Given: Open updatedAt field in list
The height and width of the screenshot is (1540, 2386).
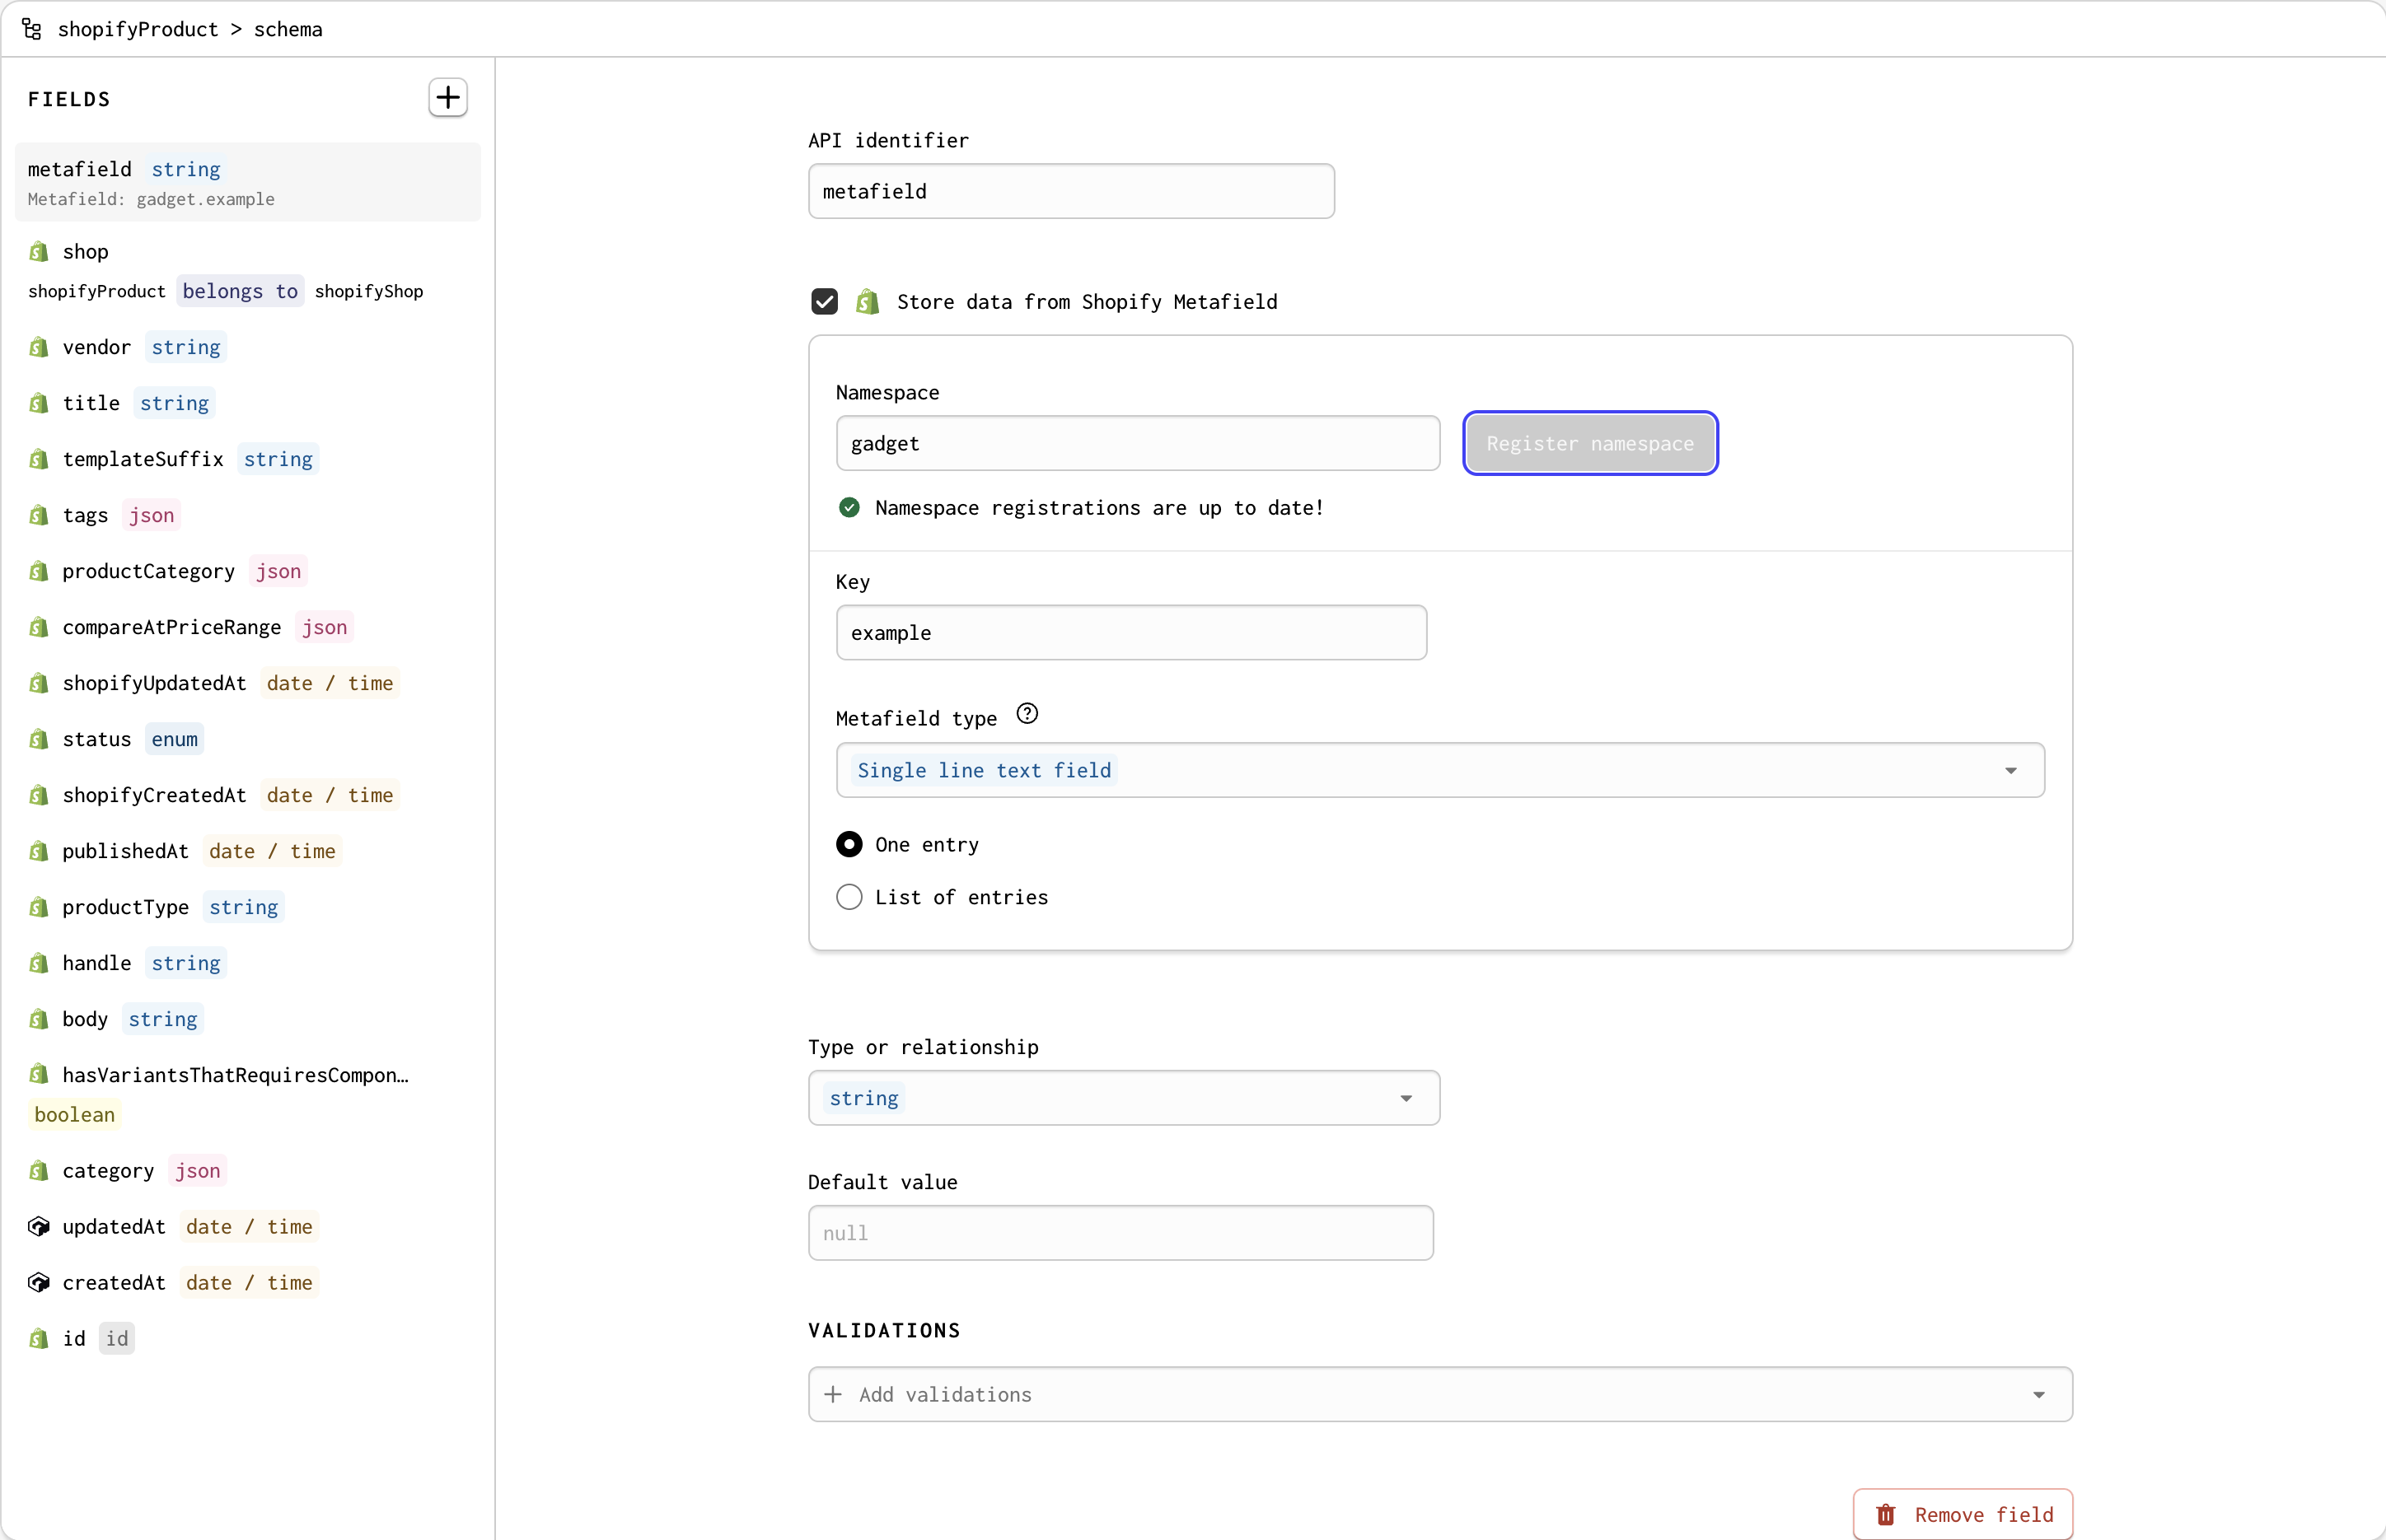Looking at the screenshot, I should (x=247, y=1227).
